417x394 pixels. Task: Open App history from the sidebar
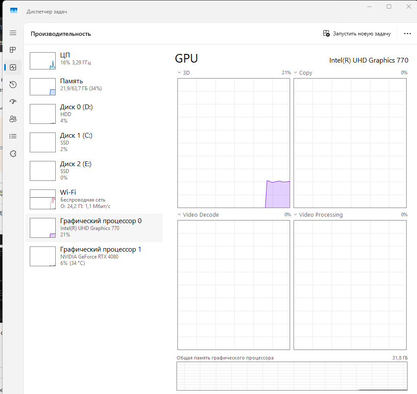point(13,84)
